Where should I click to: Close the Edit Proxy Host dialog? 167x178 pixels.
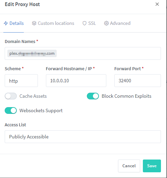click(157, 4)
